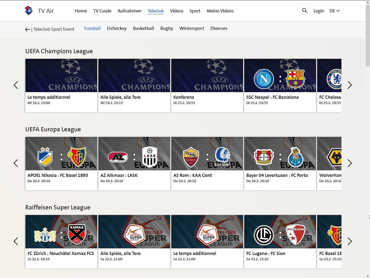Open Champions League Alle Spiele, alle Tore thumbnail
The image size is (370, 278).
[134, 75]
